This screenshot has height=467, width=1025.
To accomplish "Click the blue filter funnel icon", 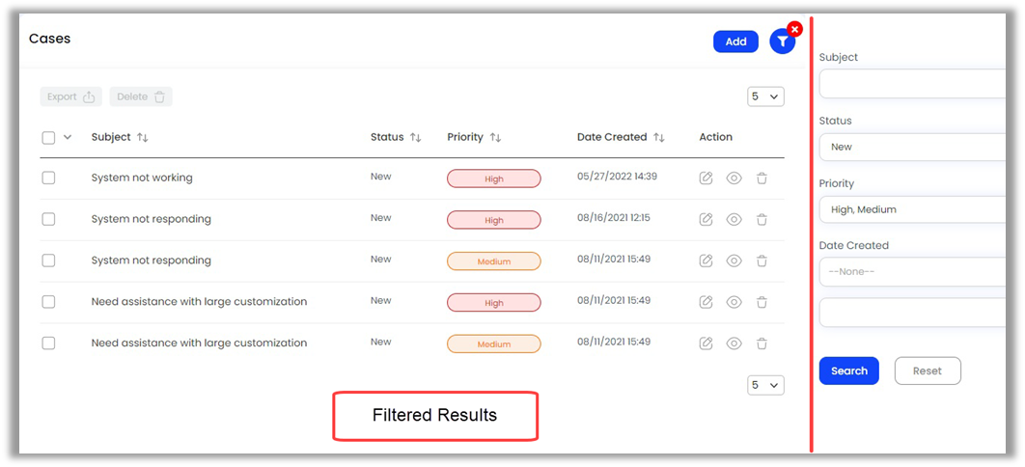I will (782, 41).
